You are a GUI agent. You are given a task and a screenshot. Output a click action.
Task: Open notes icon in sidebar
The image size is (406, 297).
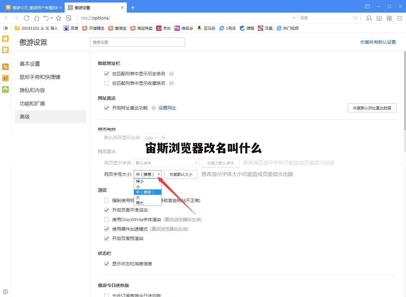point(5,50)
